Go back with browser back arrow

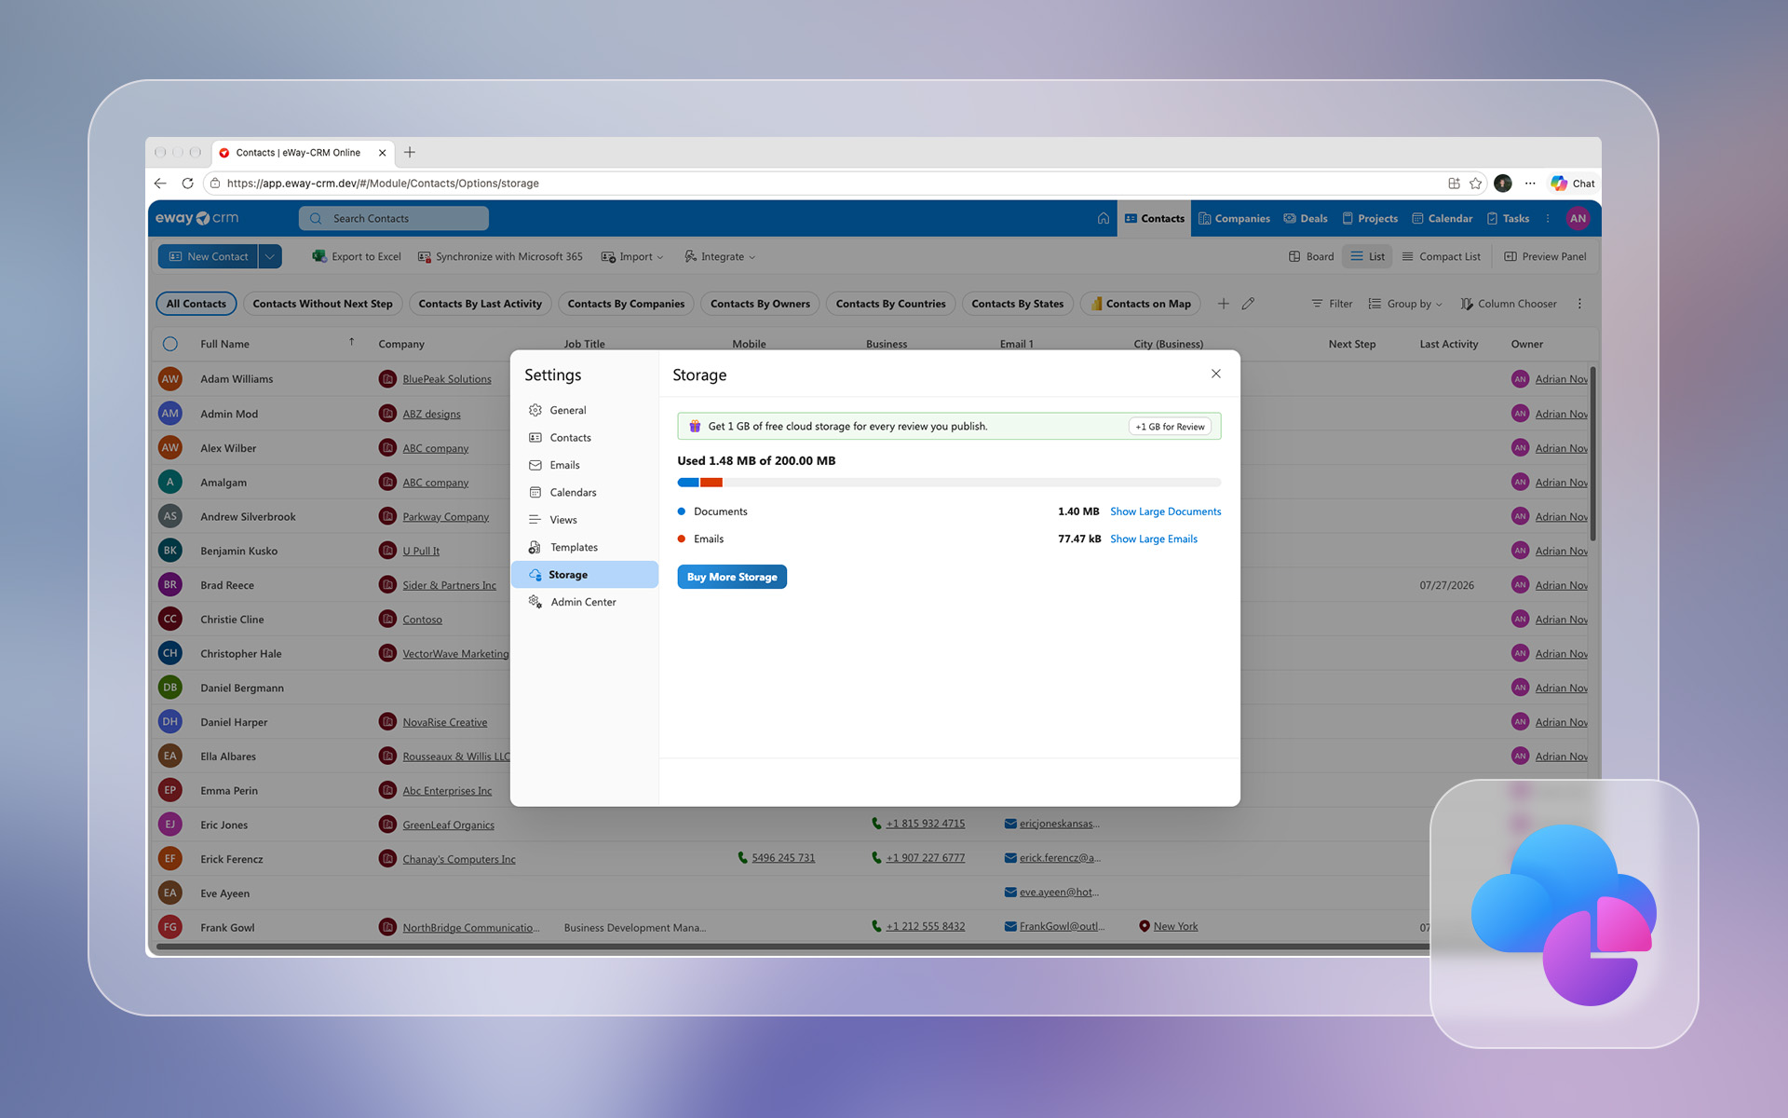pyautogui.click(x=160, y=184)
